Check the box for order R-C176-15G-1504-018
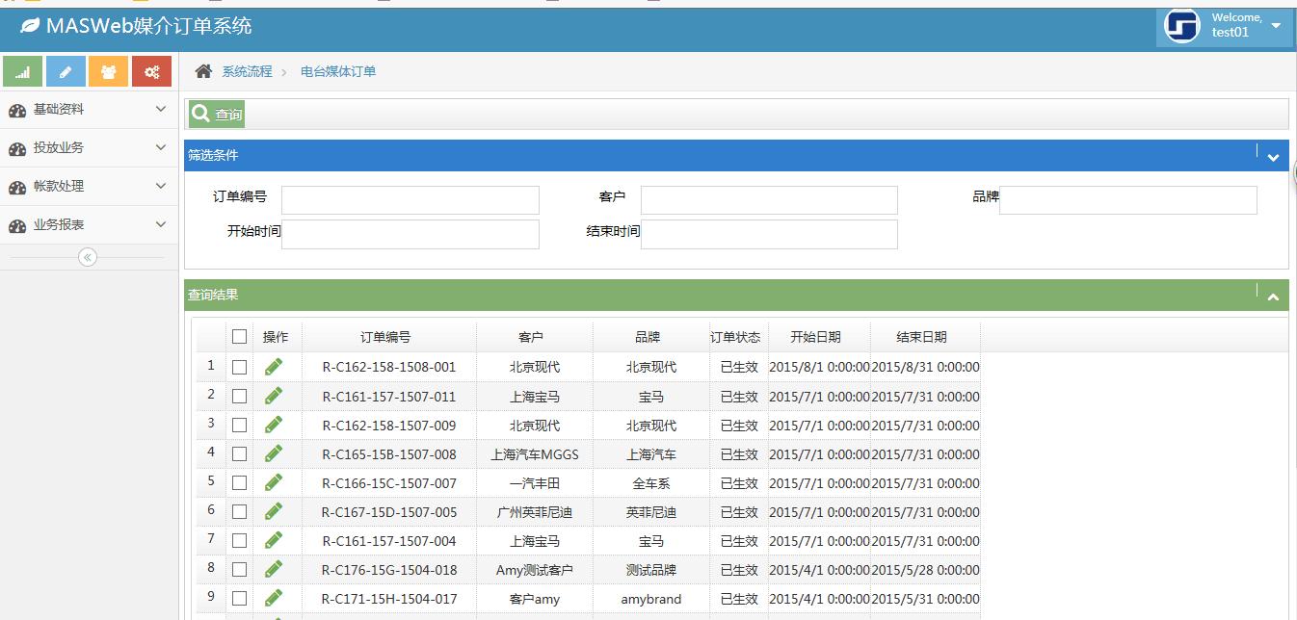 (239, 569)
